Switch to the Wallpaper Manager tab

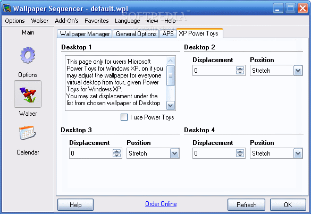tap(85, 34)
